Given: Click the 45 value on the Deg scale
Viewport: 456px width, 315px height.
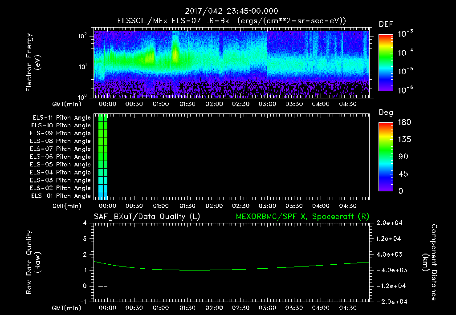Looking at the screenshot, I should click(403, 174).
